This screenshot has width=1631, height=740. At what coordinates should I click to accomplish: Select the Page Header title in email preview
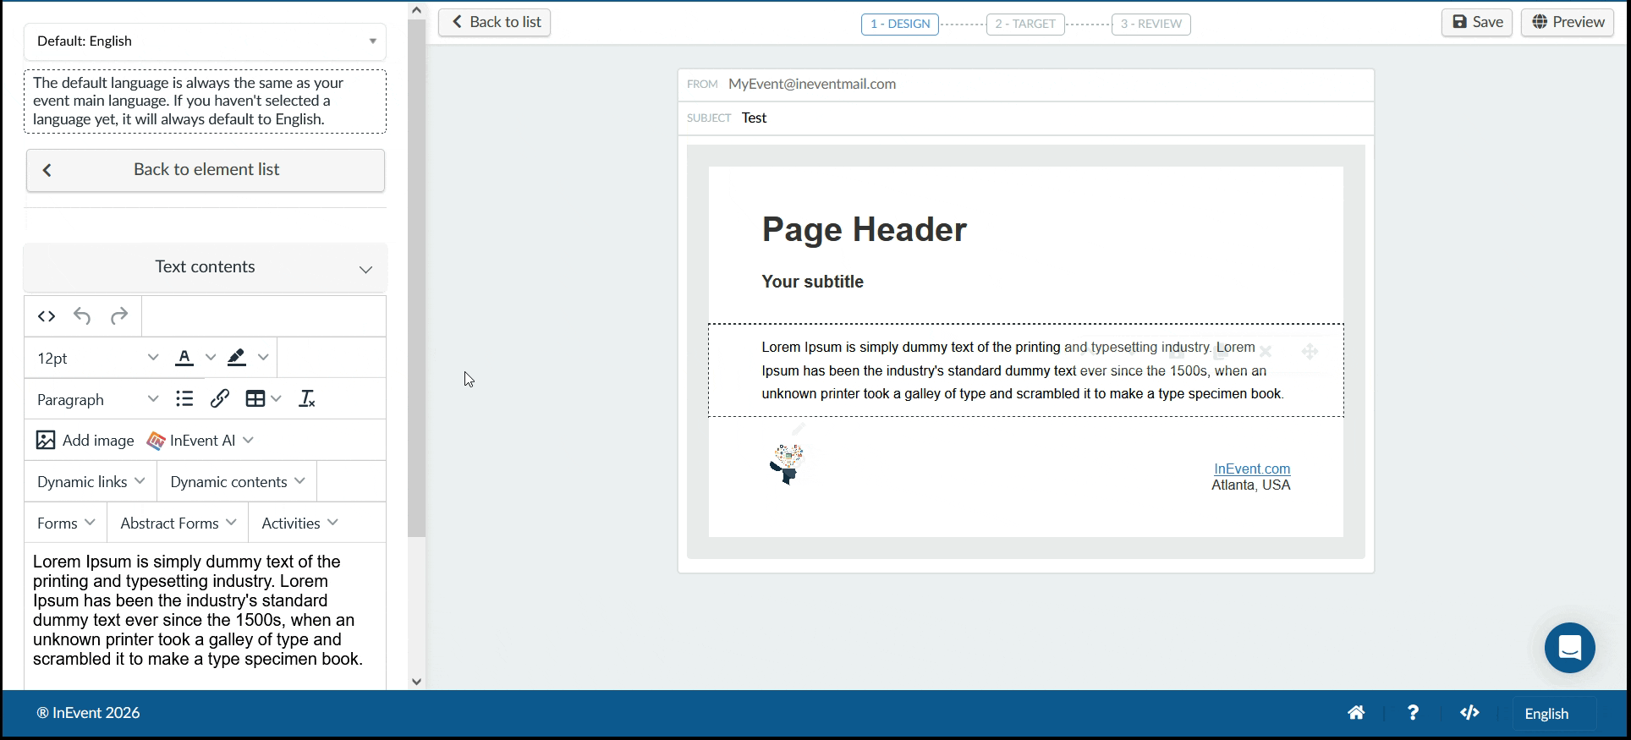pos(864,229)
